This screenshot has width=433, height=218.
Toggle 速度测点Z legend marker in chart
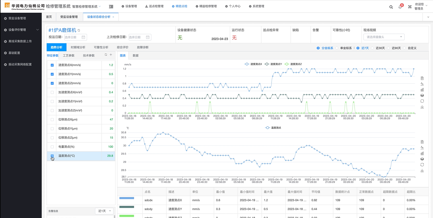pyautogui.click(x=287, y=64)
